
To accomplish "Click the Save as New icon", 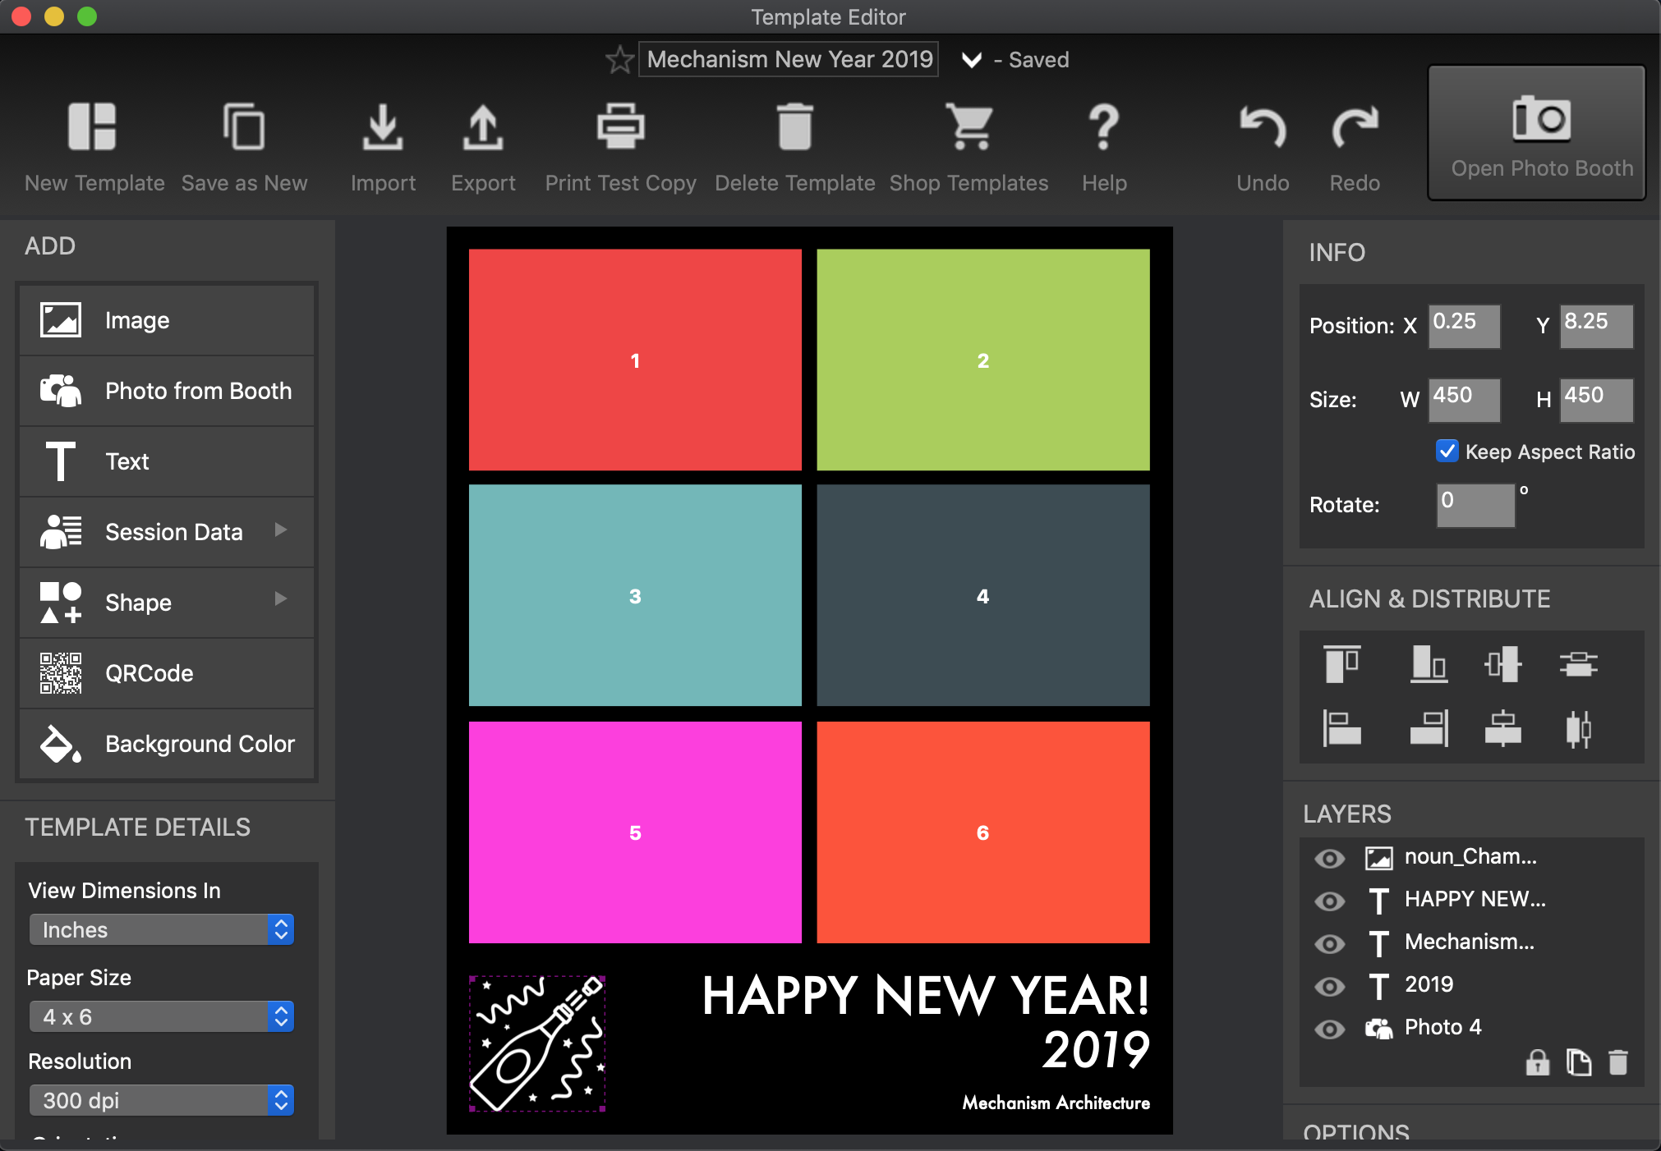I will (x=244, y=127).
